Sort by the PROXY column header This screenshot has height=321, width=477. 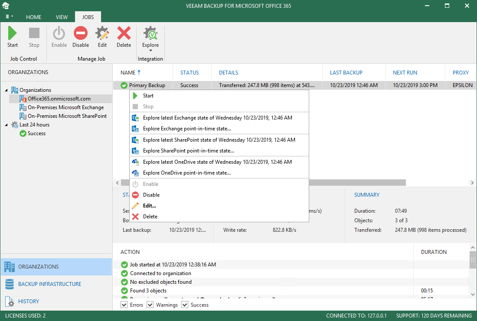point(461,73)
